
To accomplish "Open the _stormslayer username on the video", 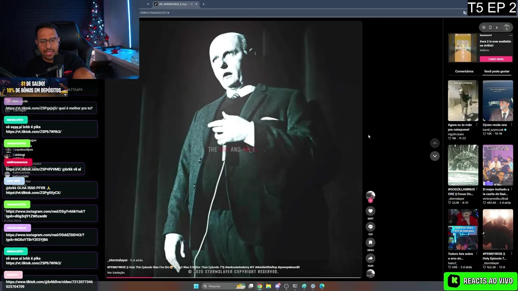I will (x=117, y=260).
